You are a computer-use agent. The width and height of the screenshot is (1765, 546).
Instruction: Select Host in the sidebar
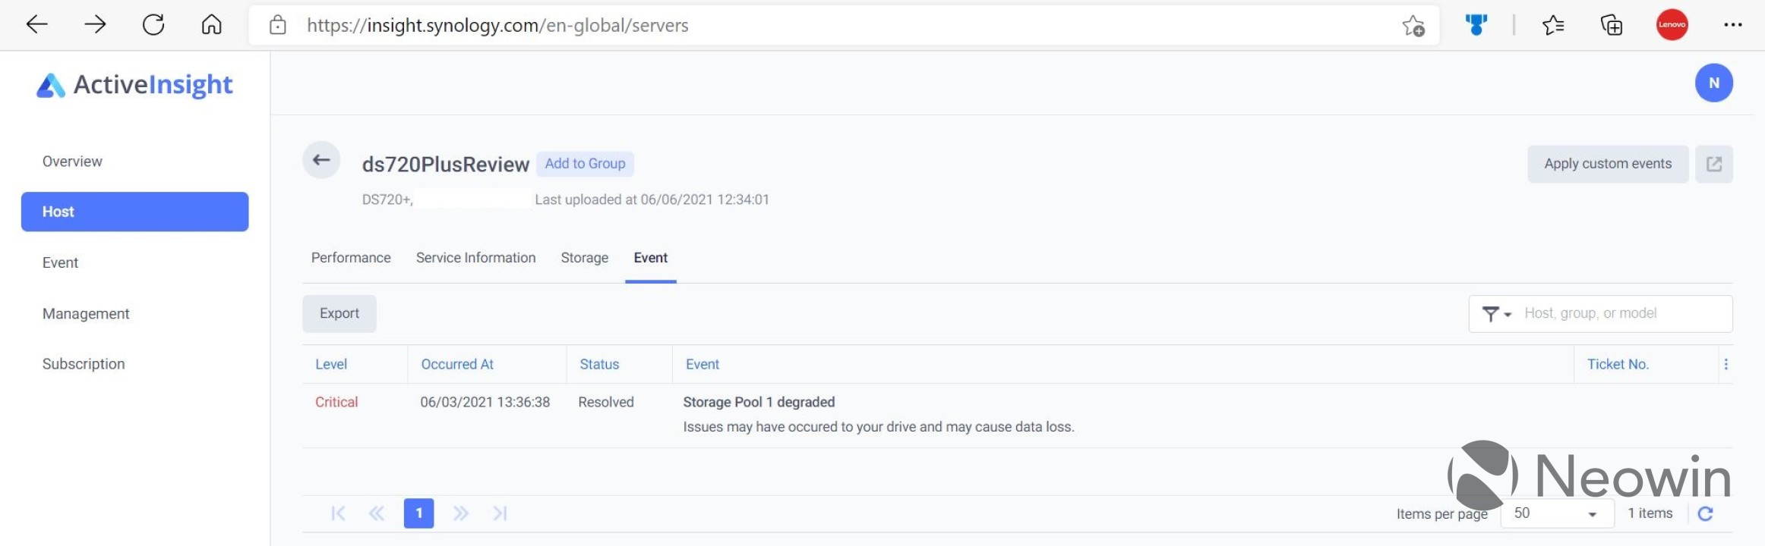pos(134,212)
